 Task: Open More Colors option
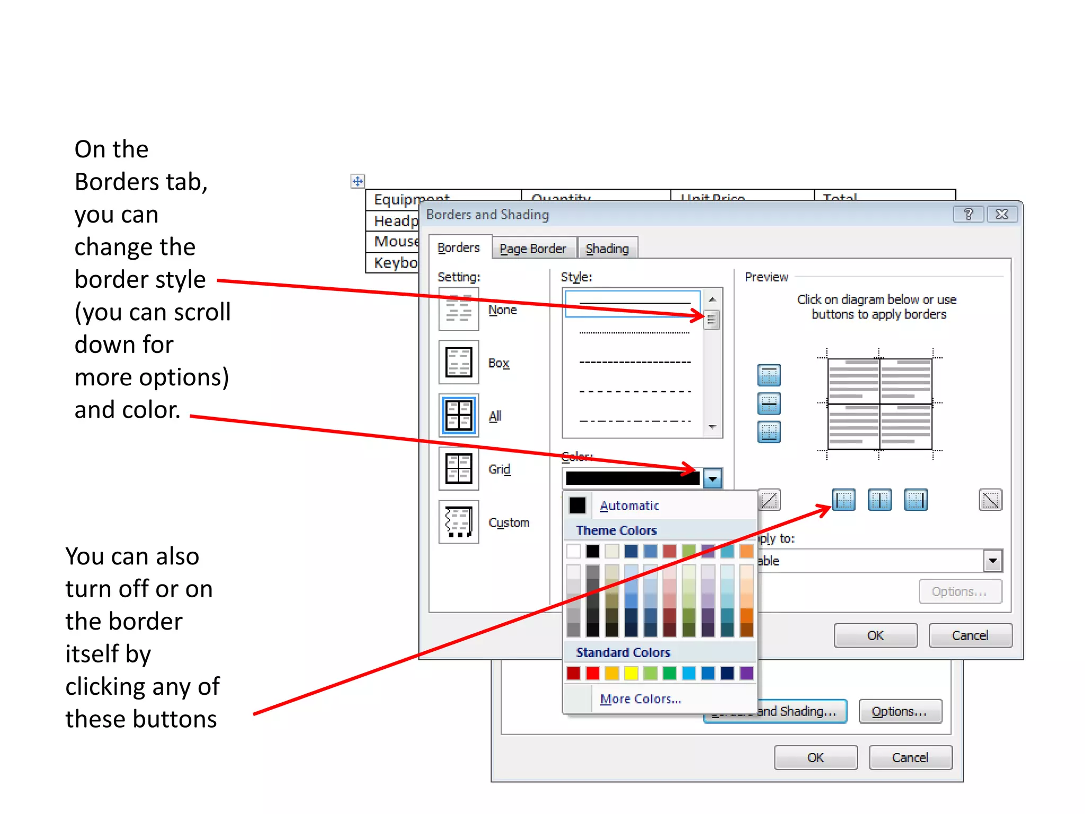pos(640,699)
